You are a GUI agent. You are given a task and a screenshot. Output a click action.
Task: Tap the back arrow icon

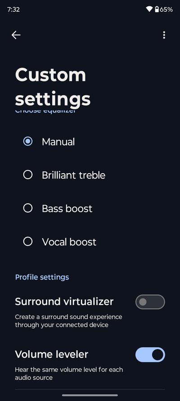click(x=16, y=35)
